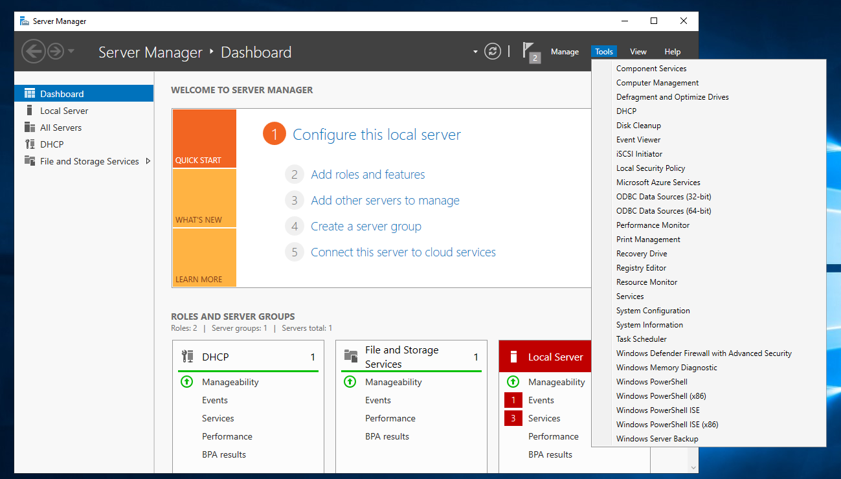Choose Windows PowerShell ISE from Tools menu

tap(658, 410)
